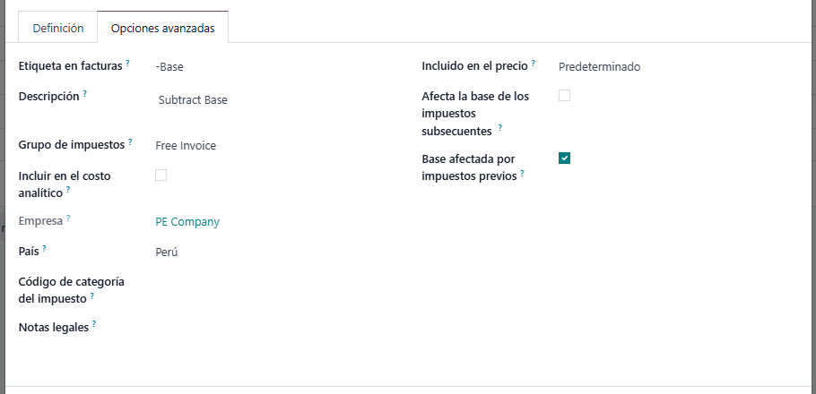816x394 pixels.
Task: Click help icon beside Notas legales
Action: (x=93, y=324)
